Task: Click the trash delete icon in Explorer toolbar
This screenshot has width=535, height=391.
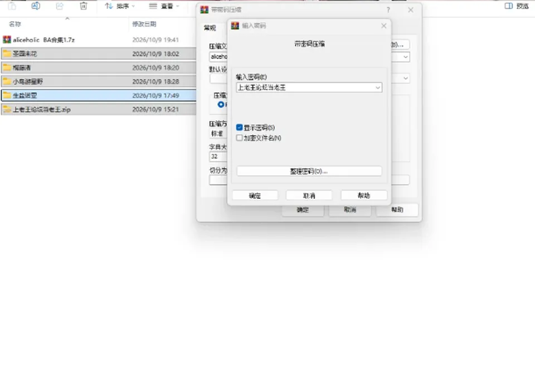Action: pos(84,6)
